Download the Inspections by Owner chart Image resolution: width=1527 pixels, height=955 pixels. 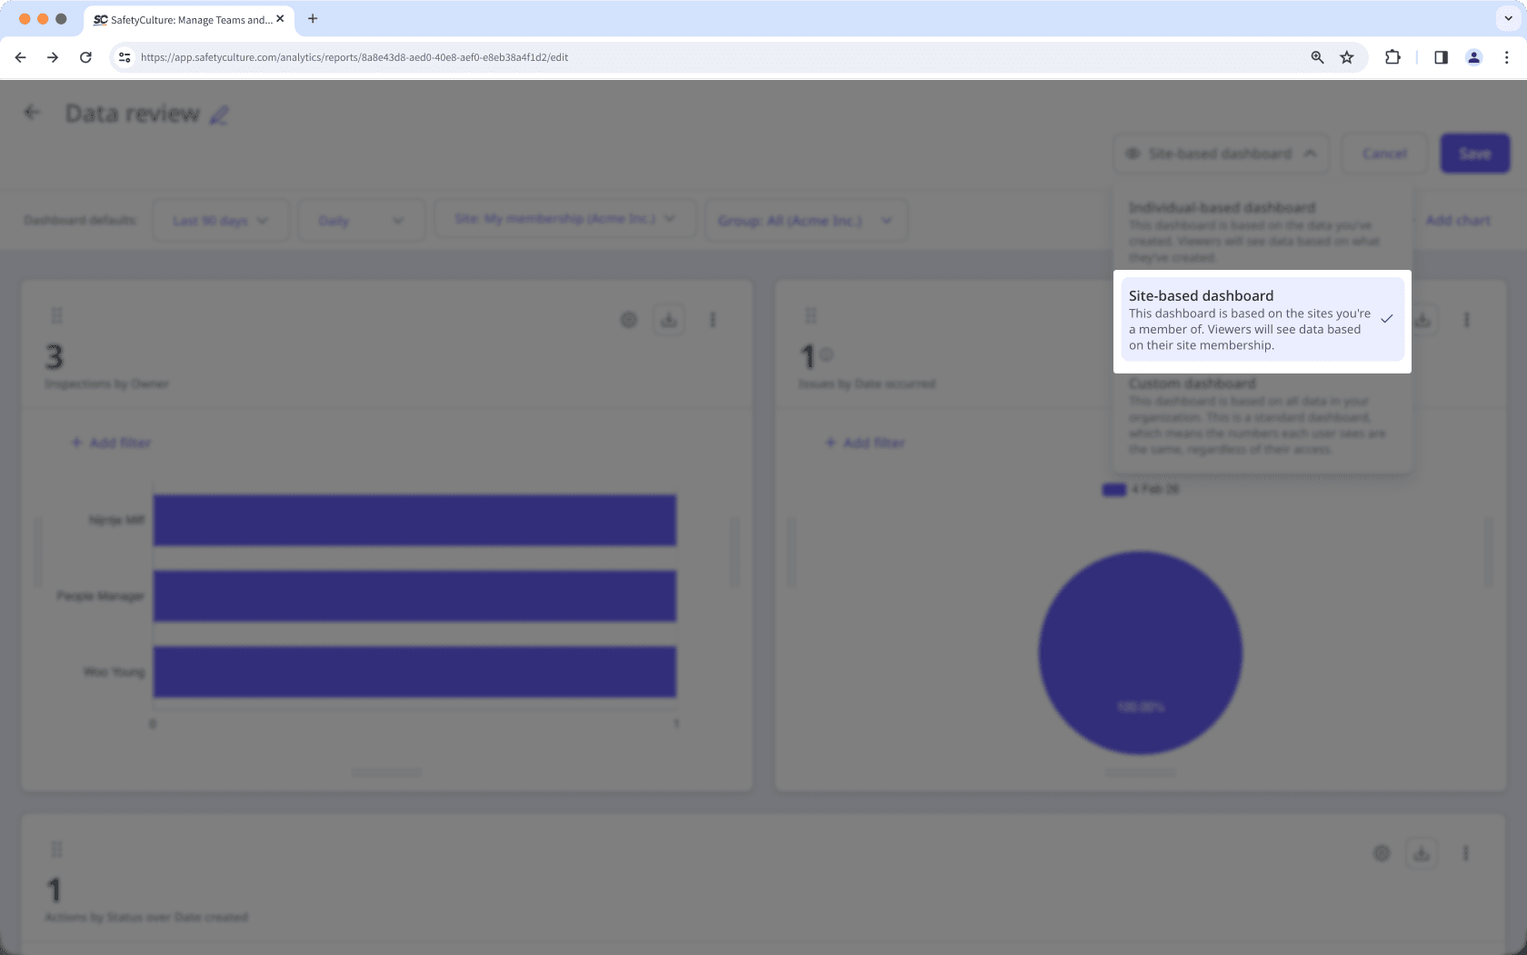click(668, 319)
